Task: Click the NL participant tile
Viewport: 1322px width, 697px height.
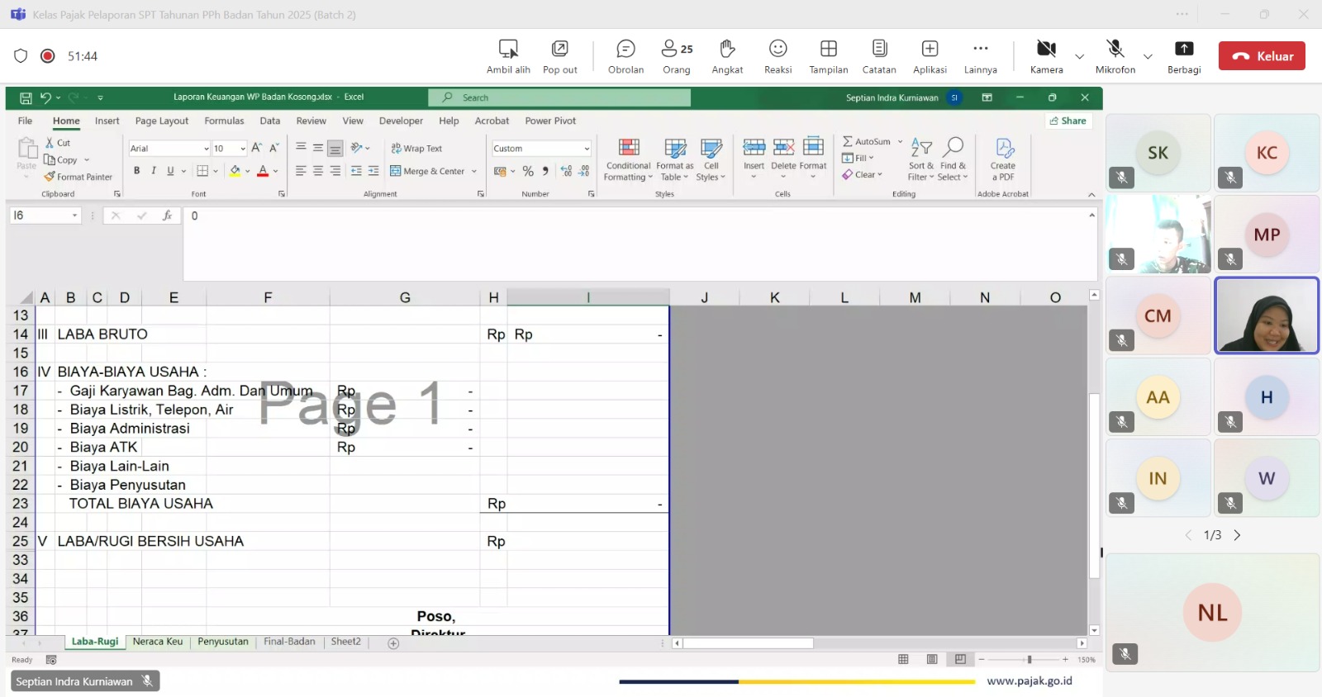Action: click(x=1212, y=613)
